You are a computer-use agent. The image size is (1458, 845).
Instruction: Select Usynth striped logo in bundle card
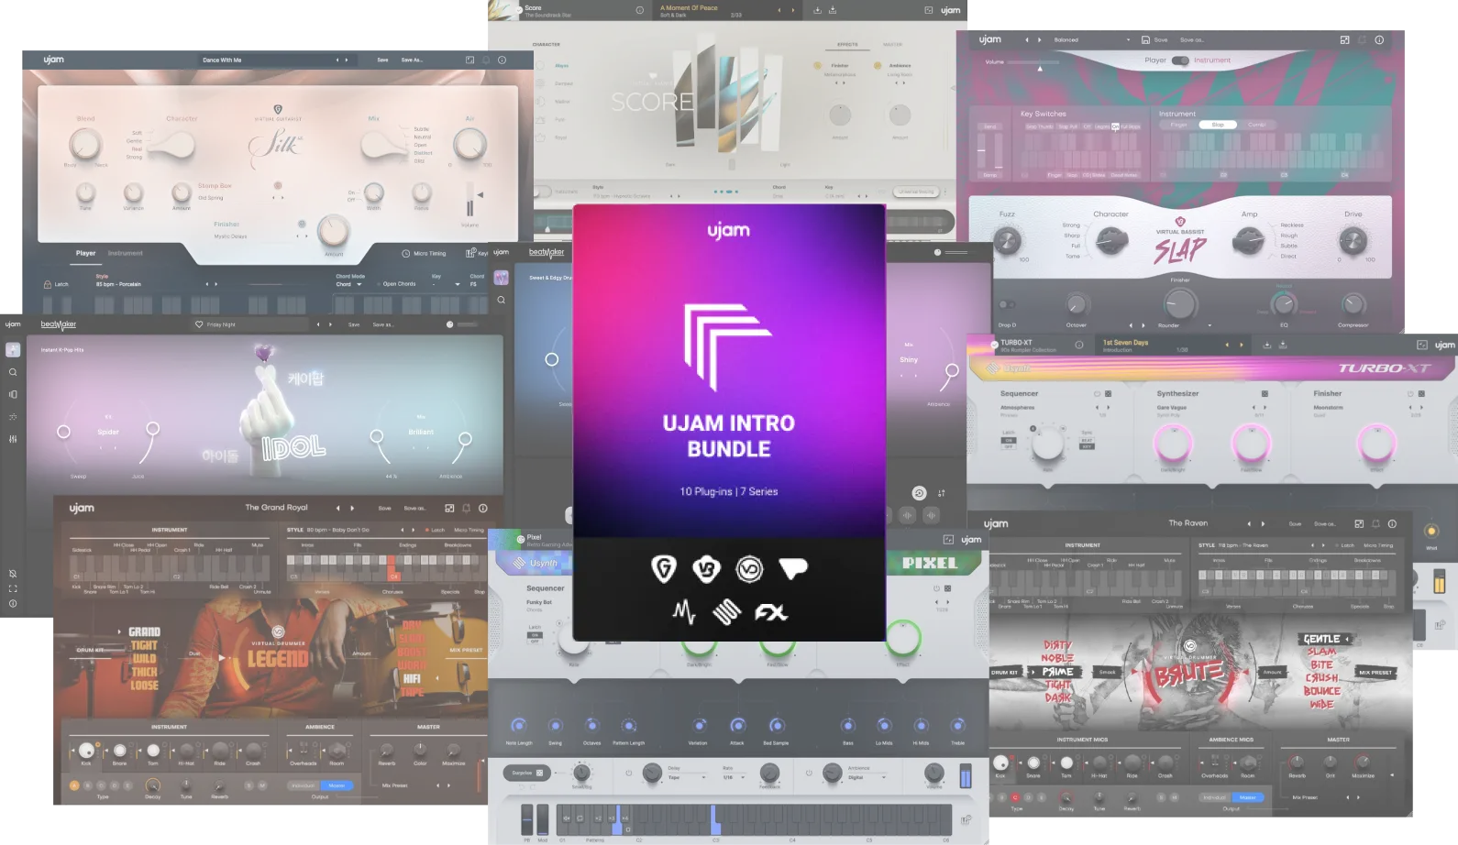point(726,611)
